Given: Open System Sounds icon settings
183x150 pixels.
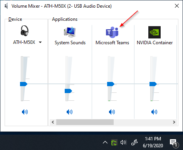Looking at the screenshot, I should coord(70,32).
